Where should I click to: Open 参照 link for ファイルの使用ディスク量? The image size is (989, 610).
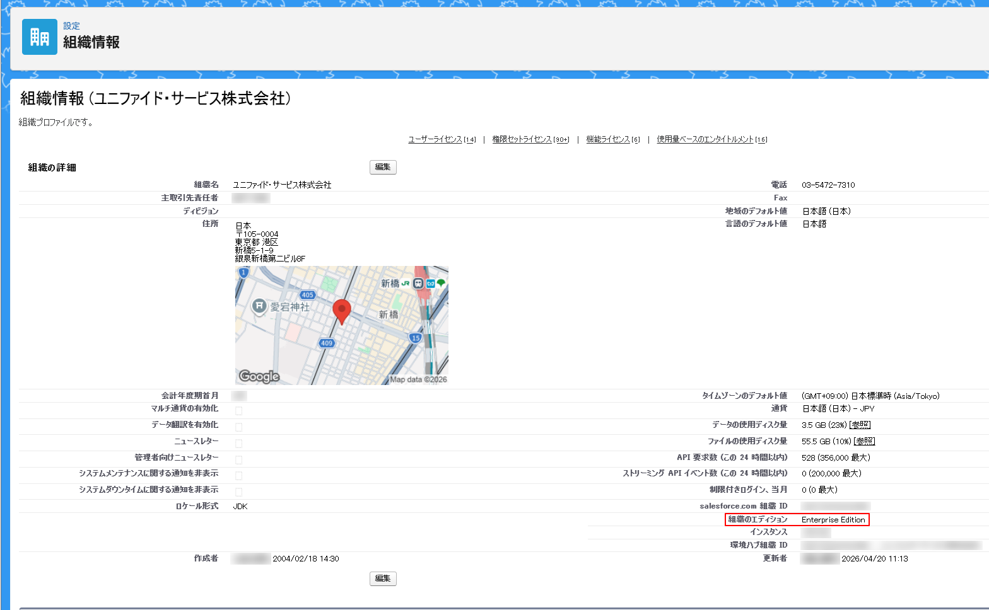pyautogui.click(x=865, y=441)
